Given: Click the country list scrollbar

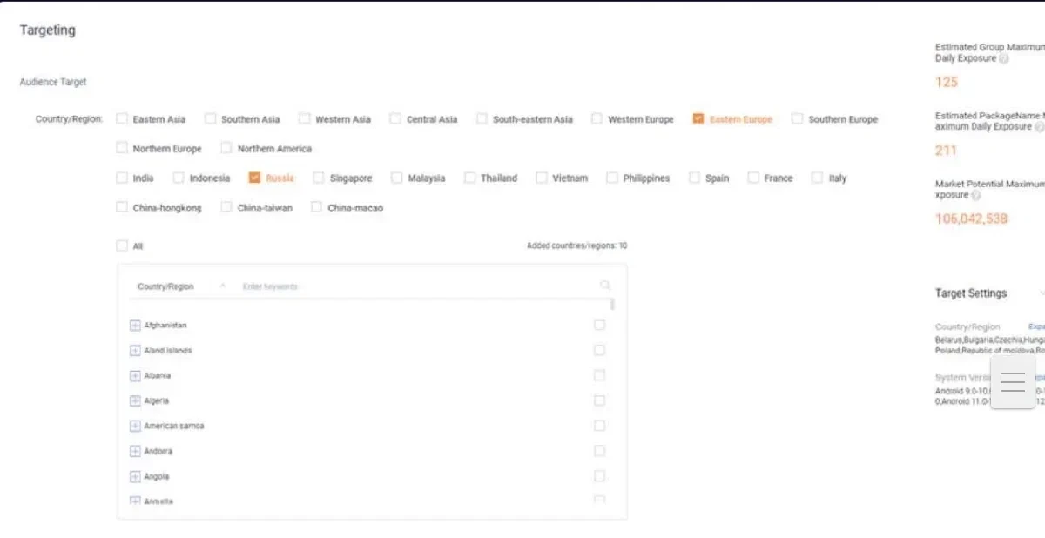Looking at the screenshot, I should coord(612,305).
